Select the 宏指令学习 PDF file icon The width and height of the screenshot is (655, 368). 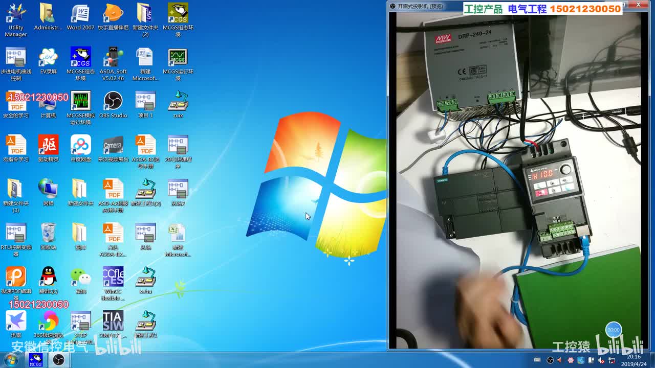coord(16,149)
